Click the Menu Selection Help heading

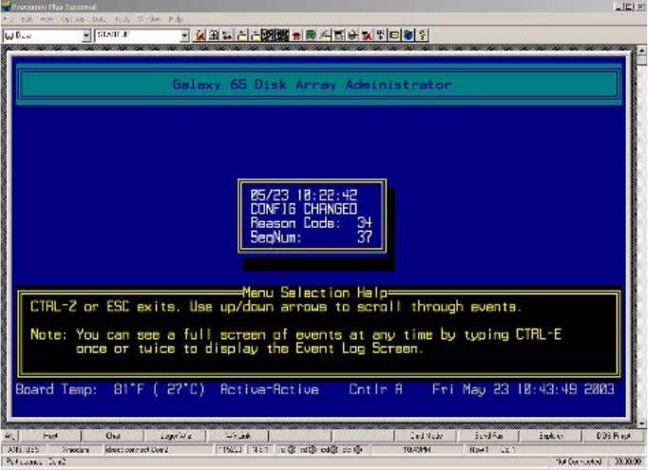pyautogui.click(x=314, y=292)
